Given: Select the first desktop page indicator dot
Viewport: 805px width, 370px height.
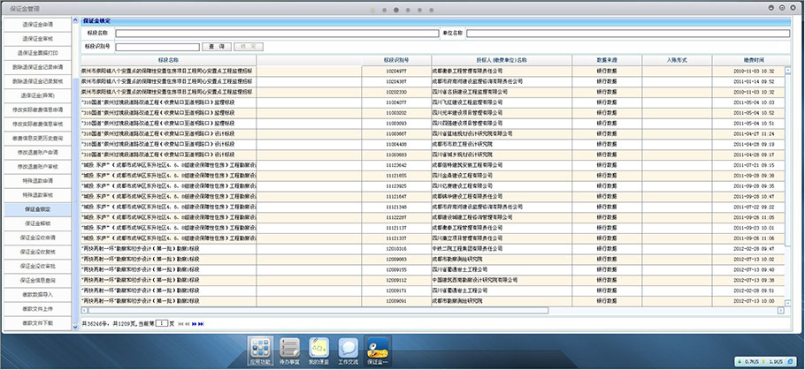Looking at the screenshot, I should tap(372, 10).
